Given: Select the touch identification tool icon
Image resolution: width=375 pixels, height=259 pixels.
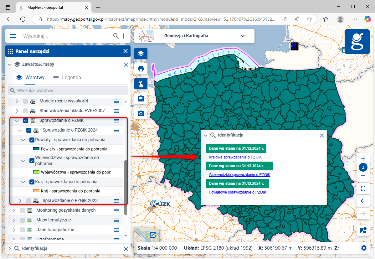Looking at the screenshot, I should coord(141,84).
